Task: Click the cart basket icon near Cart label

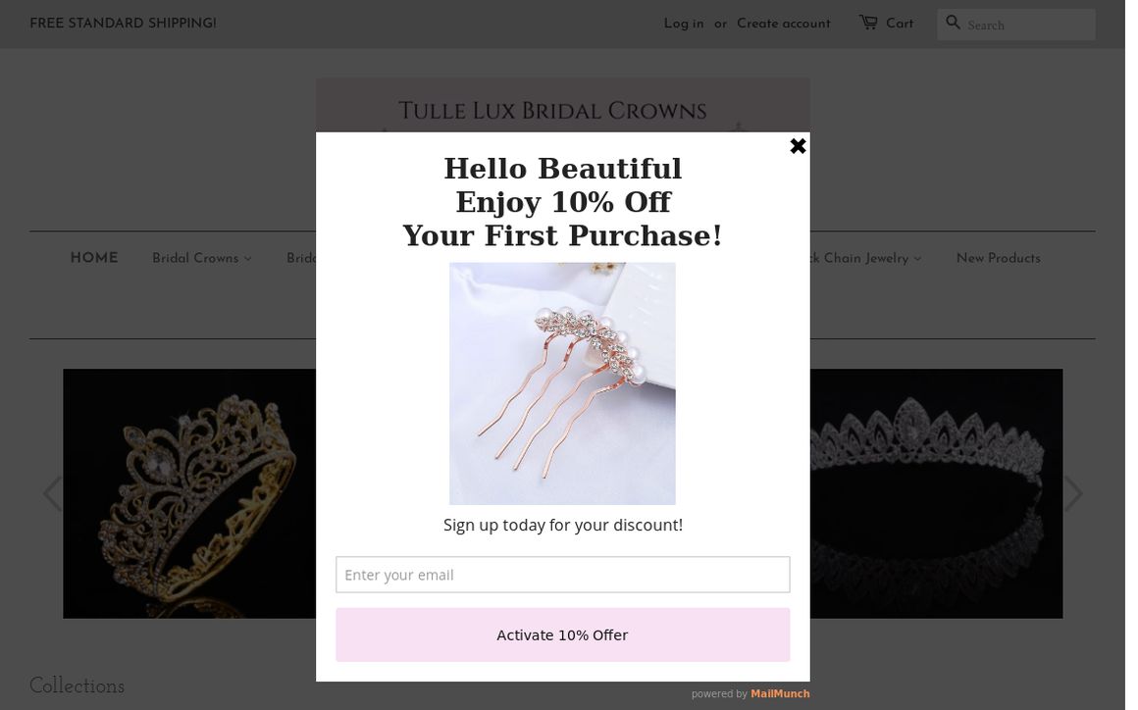Action: pyautogui.click(x=869, y=23)
